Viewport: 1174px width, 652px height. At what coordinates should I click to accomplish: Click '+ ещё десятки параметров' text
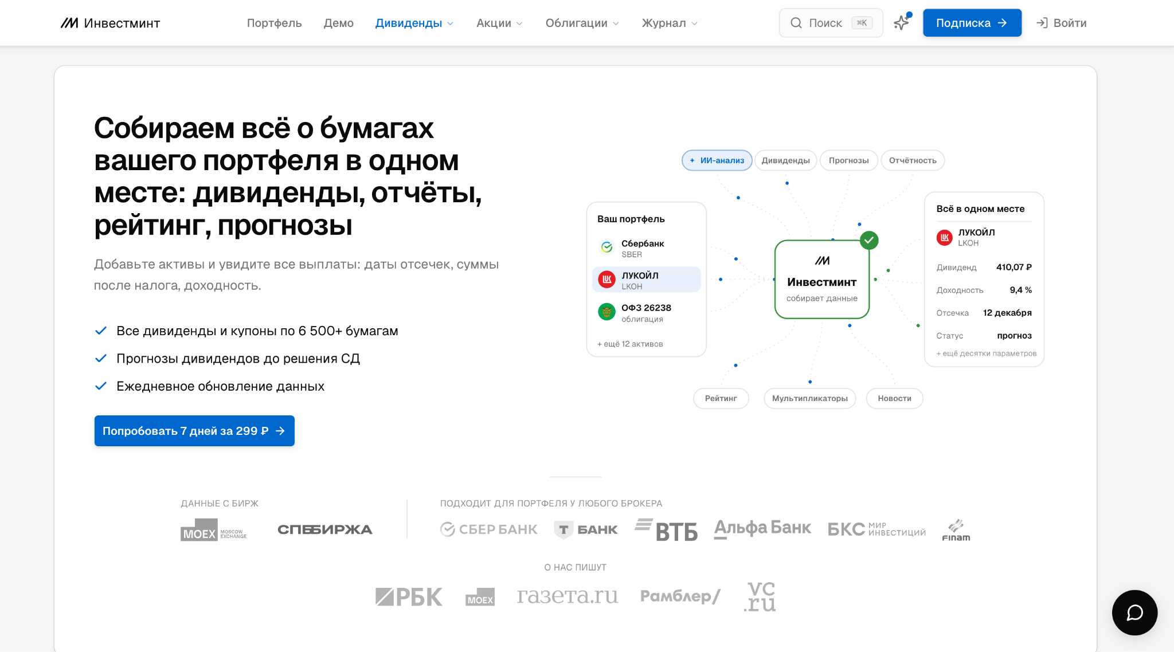pyautogui.click(x=987, y=354)
